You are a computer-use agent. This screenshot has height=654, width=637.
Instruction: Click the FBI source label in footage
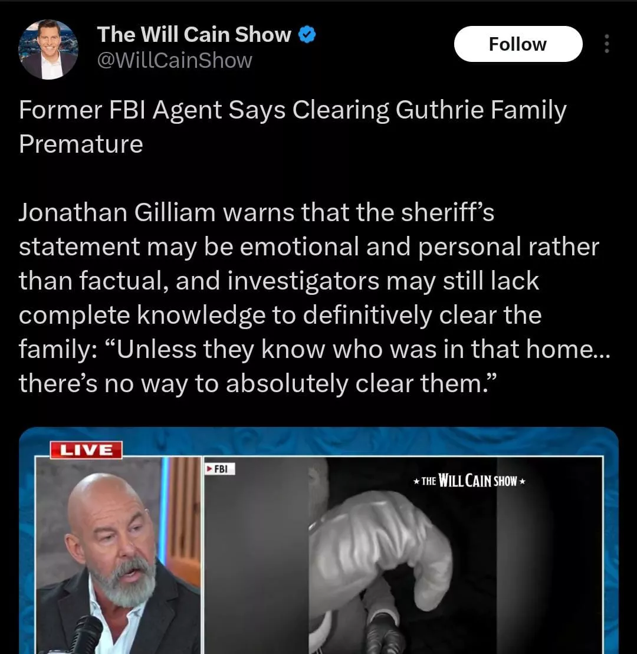[219, 468]
